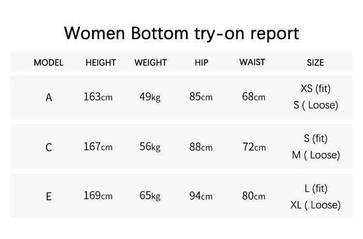Select the 49kg weight cell
The height and width of the screenshot is (239, 363).
point(150,97)
